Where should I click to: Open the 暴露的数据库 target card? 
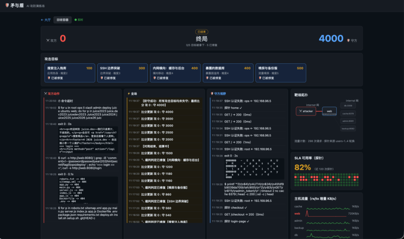pyautogui.click(x=228, y=73)
